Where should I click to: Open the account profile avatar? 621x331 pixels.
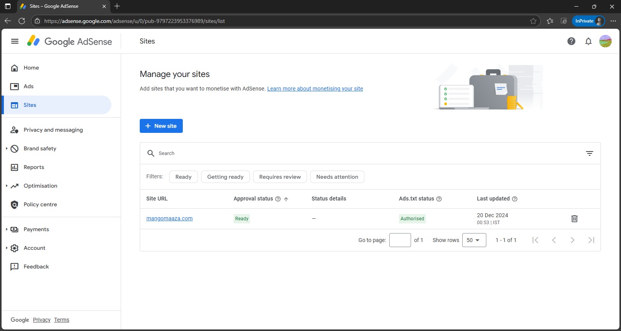pyautogui.click(x=605, y=41)
